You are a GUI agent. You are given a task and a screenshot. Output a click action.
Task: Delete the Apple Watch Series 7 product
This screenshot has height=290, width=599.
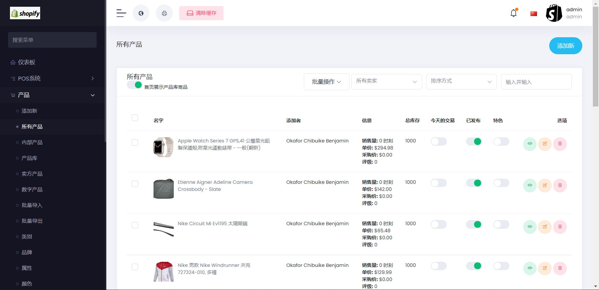[x=560, y=144]
